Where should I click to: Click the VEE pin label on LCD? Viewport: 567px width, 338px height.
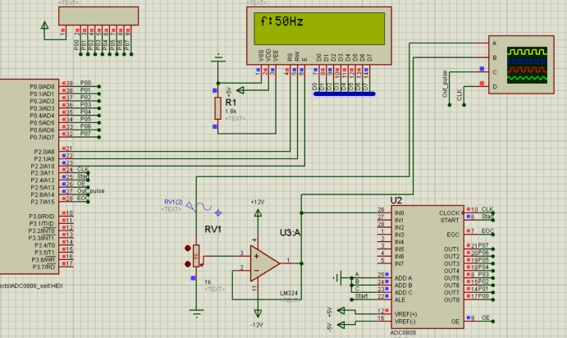tap(276, 55)
